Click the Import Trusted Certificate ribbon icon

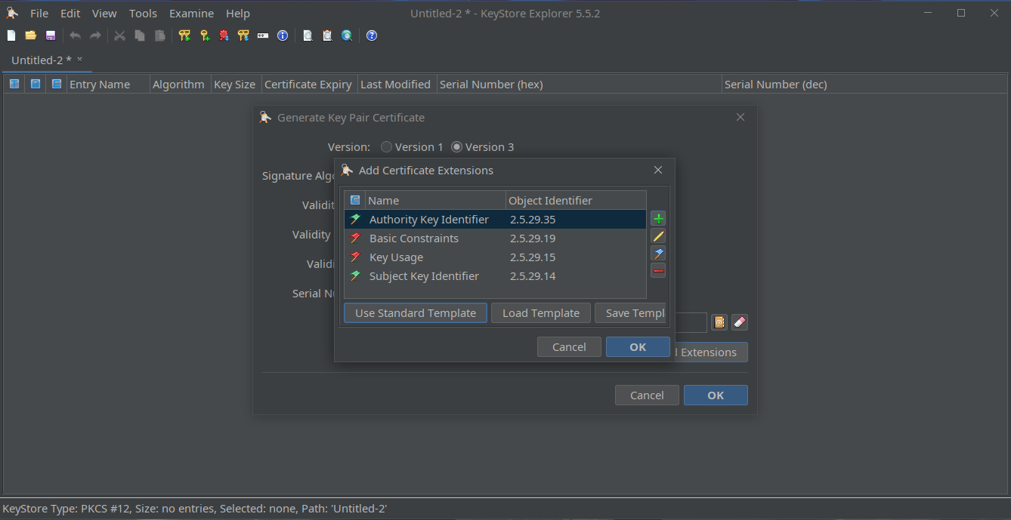(224, 35)
